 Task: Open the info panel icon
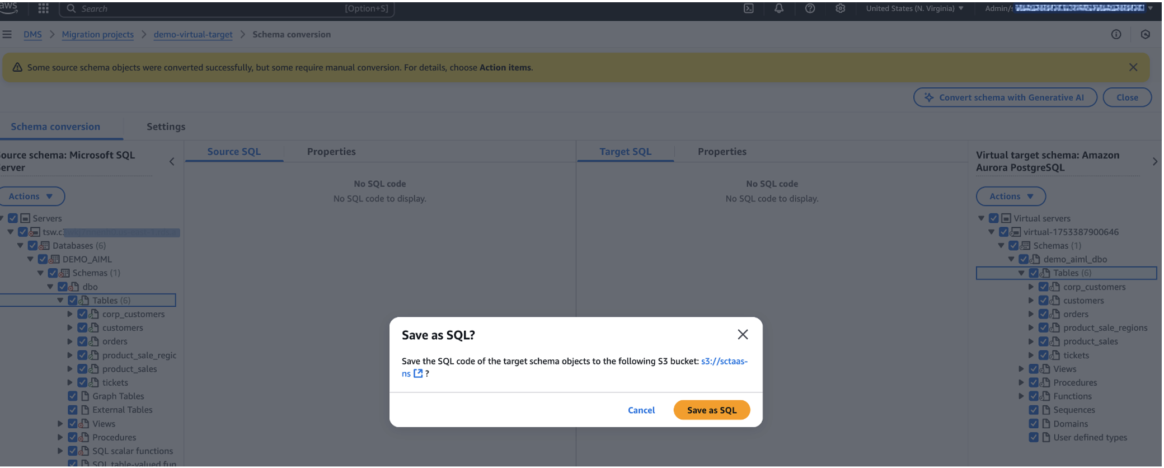coord(1116,34)
